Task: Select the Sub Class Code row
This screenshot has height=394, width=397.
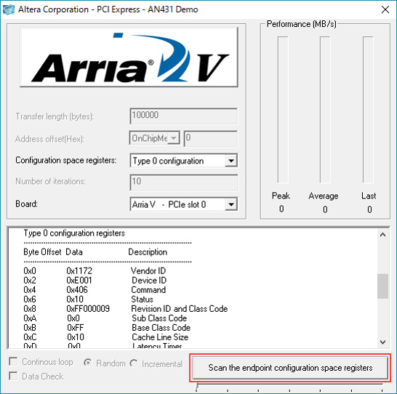Action: click(x=105, y=318)
